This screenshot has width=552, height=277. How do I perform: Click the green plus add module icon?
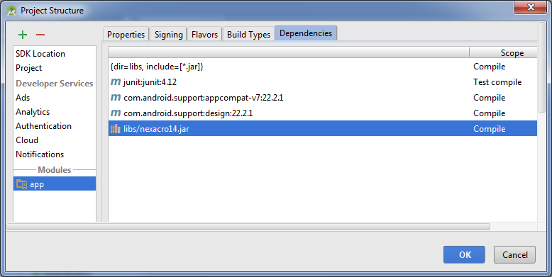click(x=23, y=35)
